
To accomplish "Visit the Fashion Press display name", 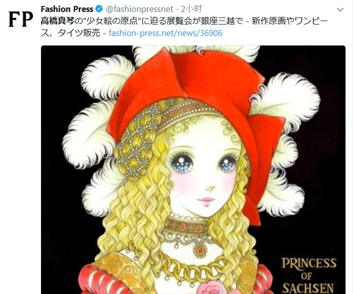I will click(x=67, y=9).
